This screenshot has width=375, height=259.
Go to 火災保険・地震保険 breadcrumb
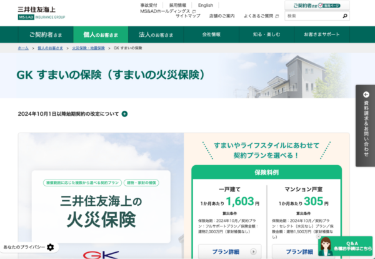(89, 48)
